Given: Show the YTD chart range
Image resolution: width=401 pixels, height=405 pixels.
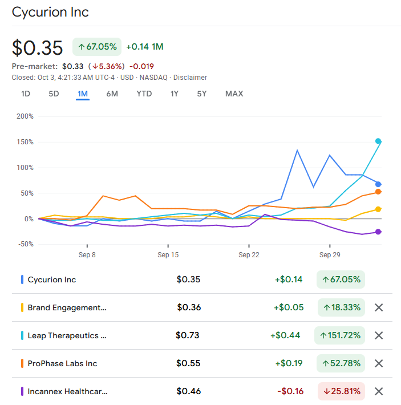Looking at the screenshot, I should pyautogui.click(x=144, y=94).
